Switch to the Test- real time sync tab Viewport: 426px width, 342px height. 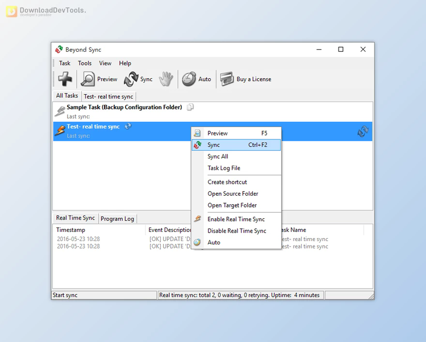[x=108, y=96]
